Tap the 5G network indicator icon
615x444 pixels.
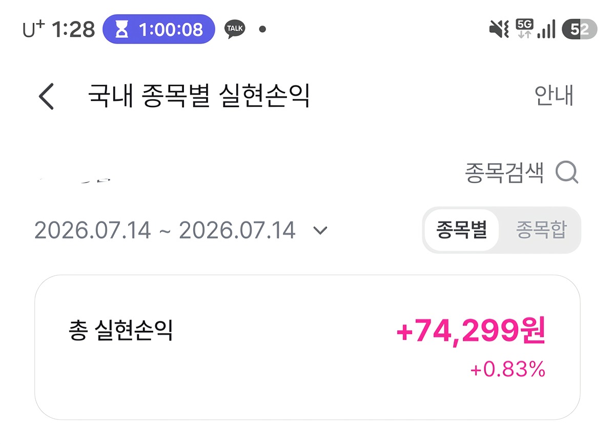524,29
